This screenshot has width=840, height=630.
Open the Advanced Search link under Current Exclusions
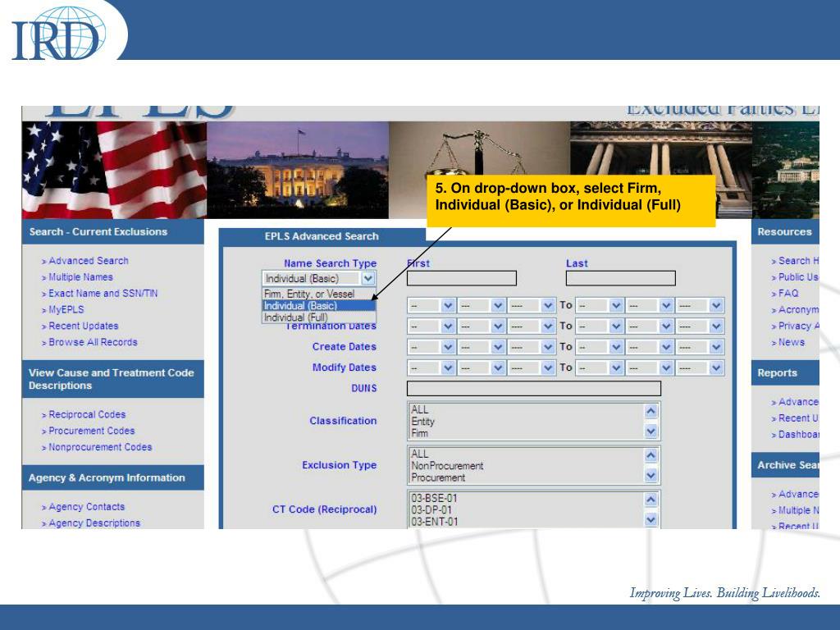tap(89, 261)
